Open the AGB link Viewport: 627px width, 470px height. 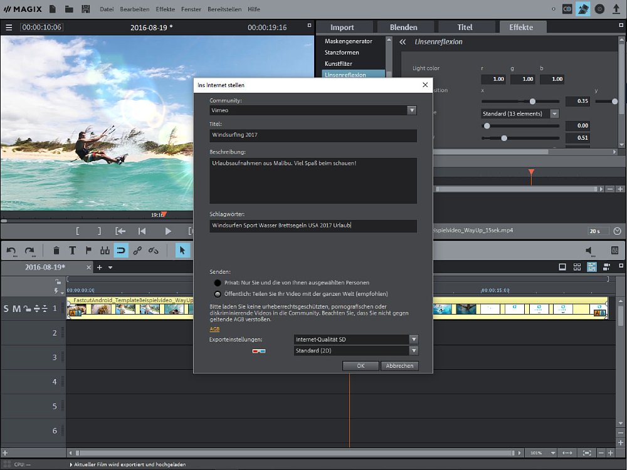[x=214, y=329]
